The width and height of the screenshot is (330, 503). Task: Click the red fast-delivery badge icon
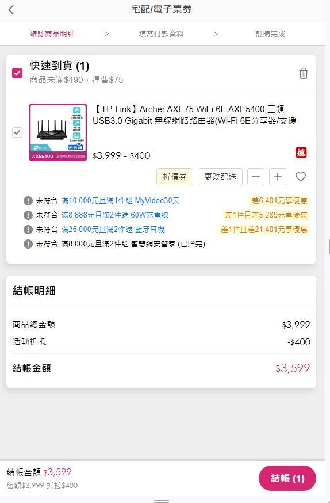(x=301, y=153)
